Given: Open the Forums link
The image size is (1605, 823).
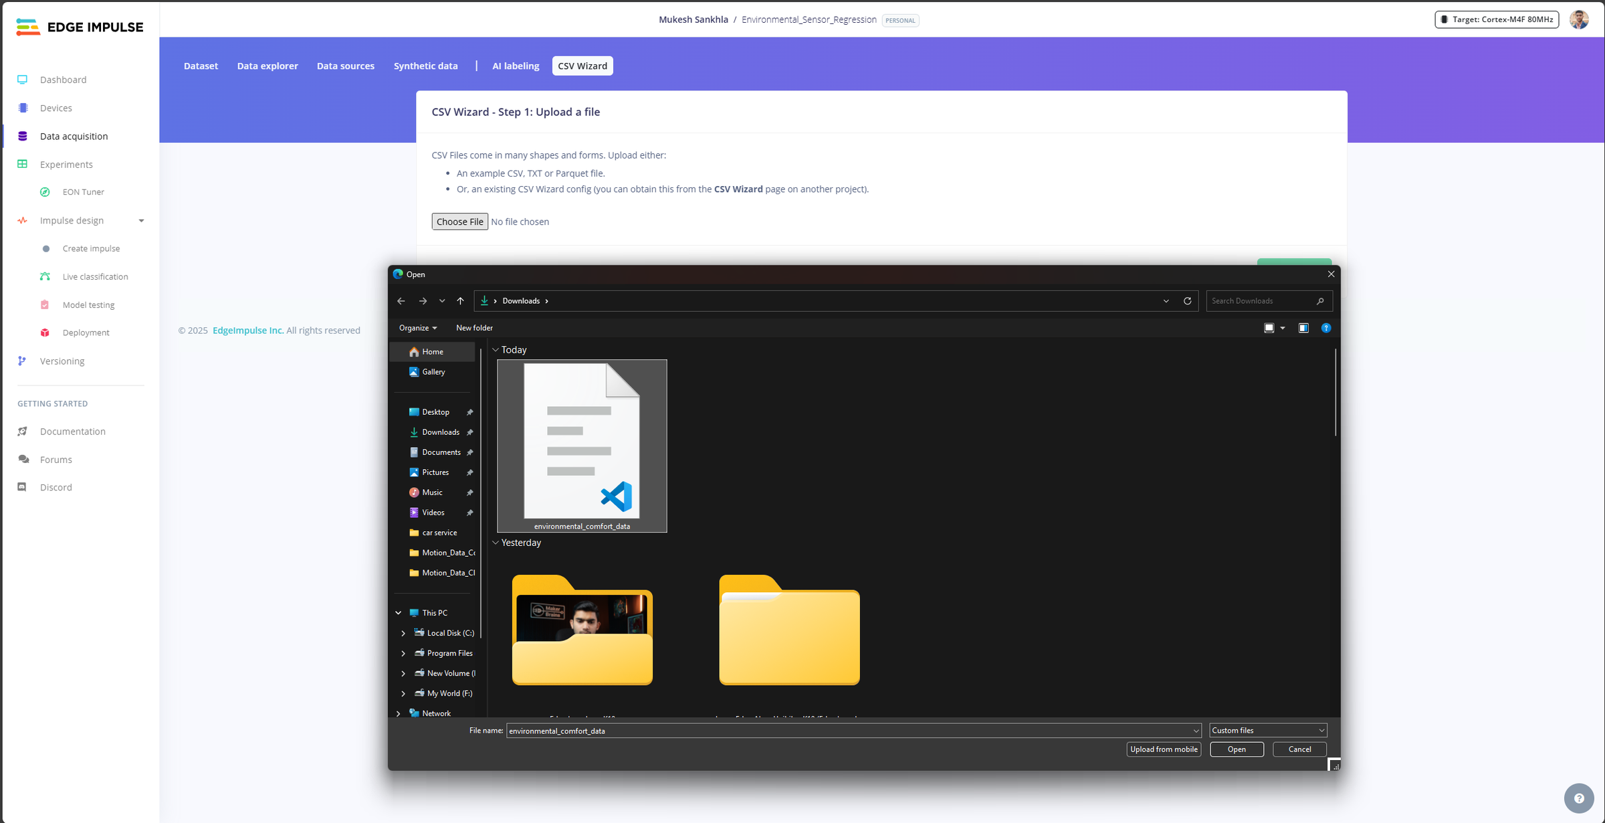Looking at the screenshot, I should (x=56, y=460).
